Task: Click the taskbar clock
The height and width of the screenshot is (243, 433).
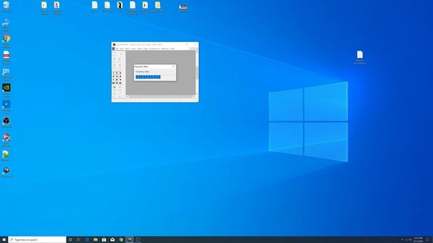Action: (x=418, y=240)
